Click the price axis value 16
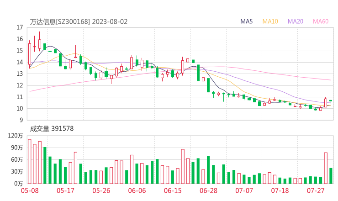This screenshot has height=201, width=338. (x=20, y=39)
